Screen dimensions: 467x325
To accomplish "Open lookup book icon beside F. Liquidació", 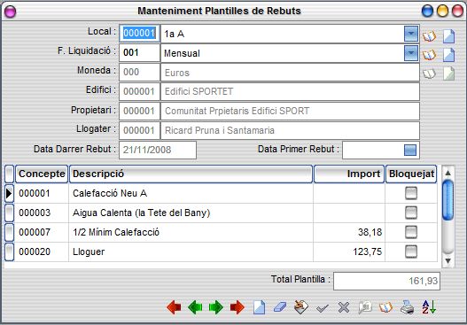I will pyautogui.click(x=429, y=55).
